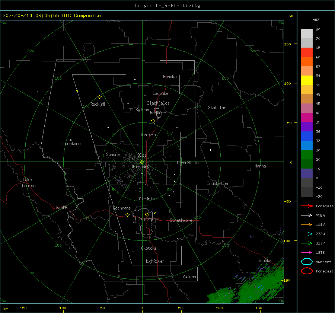This screenshot has height=313, width=335.
Task: Click the bright green band between 30 and 20
Action: point(307,155)
